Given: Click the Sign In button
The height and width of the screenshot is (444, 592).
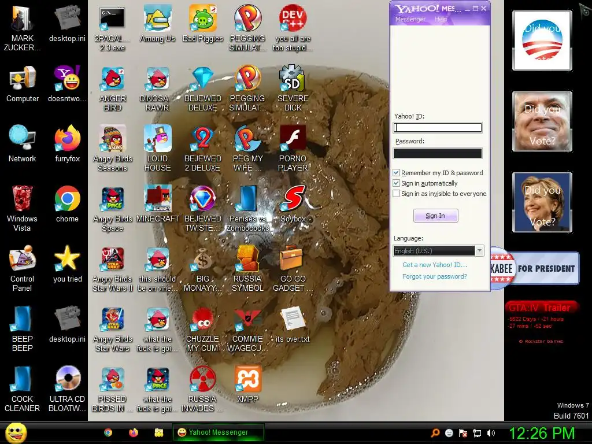Looking at the screenshot, I should tap(435, 216).
